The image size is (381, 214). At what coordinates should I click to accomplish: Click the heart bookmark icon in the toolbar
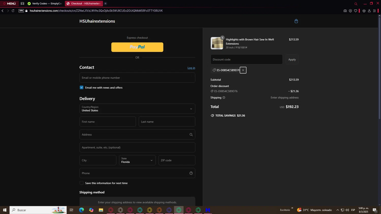356,11
